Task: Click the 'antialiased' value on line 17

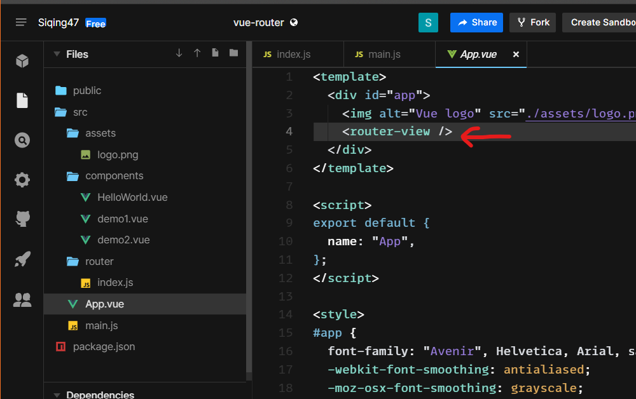Action: click(544, 369)
